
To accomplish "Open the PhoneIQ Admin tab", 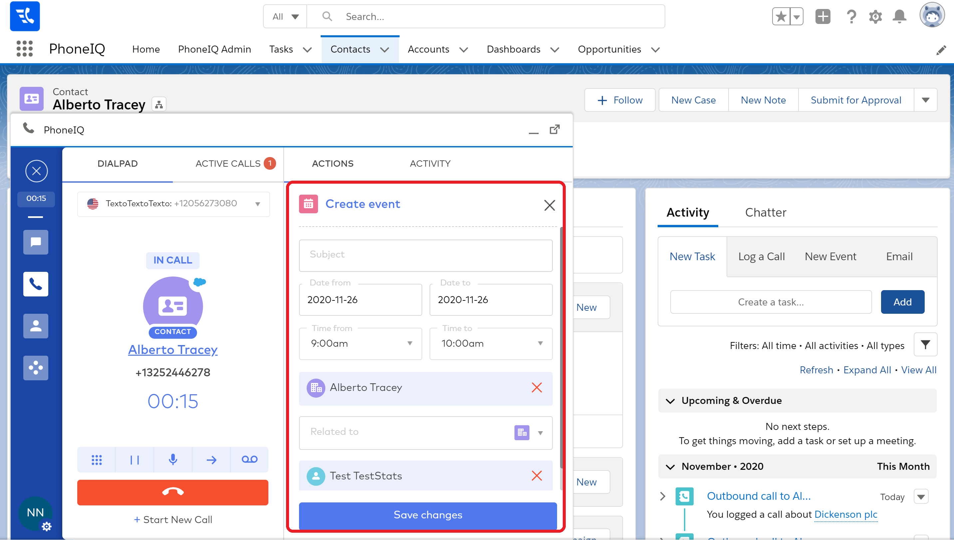I will click(x=214, y=49).
